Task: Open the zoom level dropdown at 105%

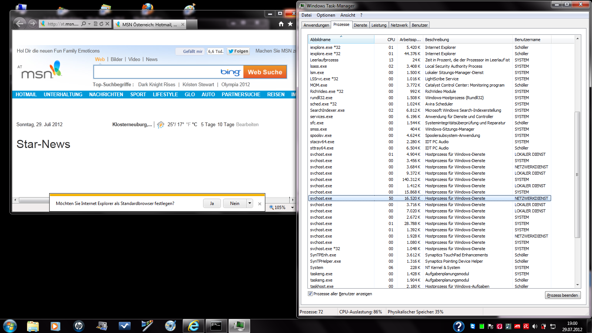Action: click(292, 208)
